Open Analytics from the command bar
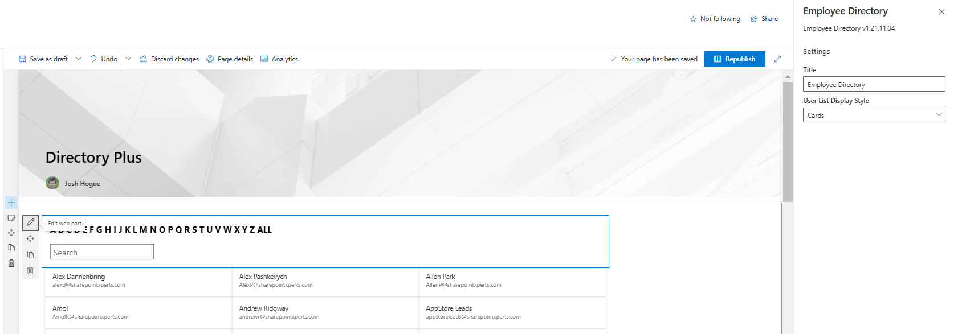 279,59
